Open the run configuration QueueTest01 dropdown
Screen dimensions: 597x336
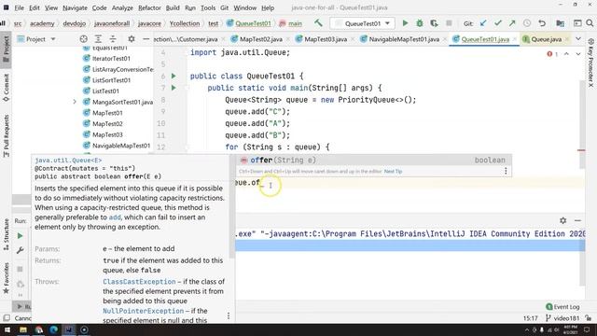(363, 23)
